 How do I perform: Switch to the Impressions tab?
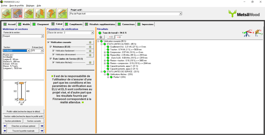(145, 24)
